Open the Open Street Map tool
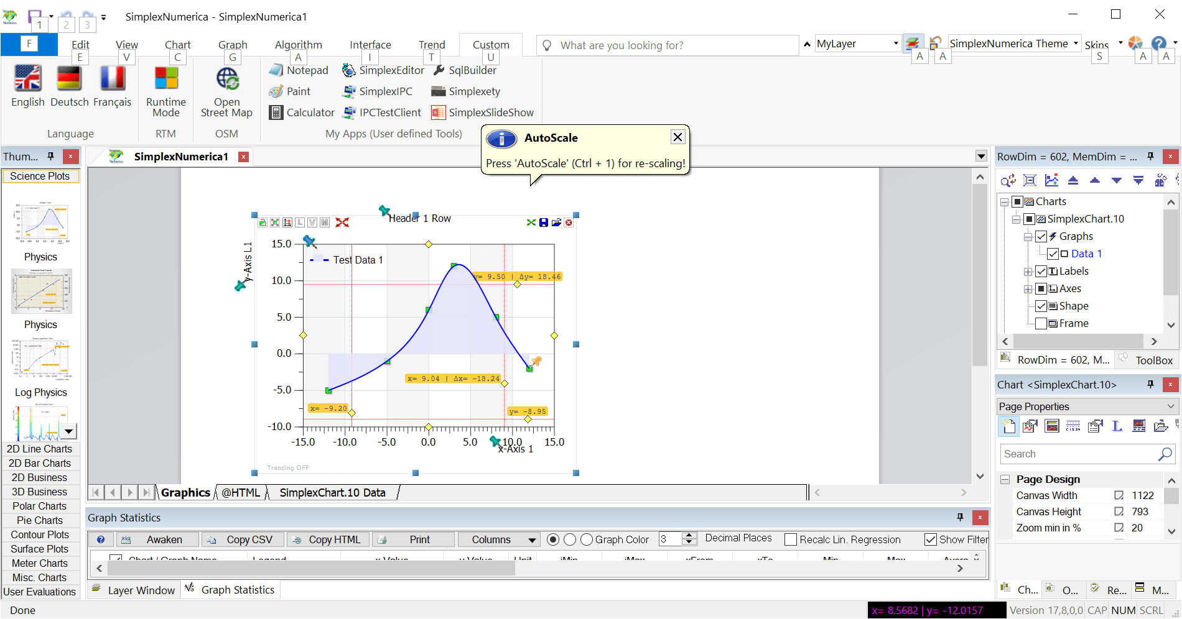Viewport: 1182px width, 619px height. point(227,78)
